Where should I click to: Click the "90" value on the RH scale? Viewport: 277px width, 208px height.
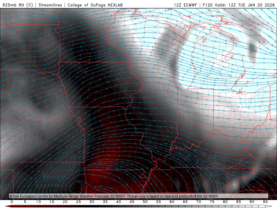pyautogui.click(x=252, y=202)
